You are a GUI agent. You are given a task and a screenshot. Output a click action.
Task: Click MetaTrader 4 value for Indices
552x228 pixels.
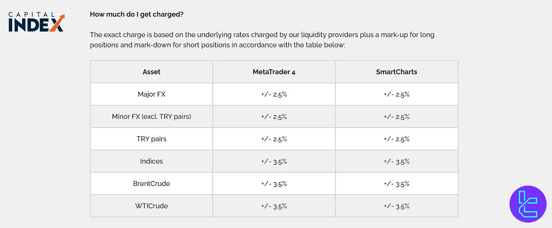click(x=274, y=161)
